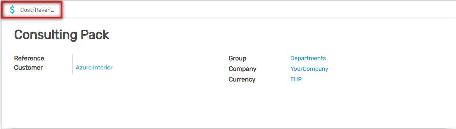Open the EUR currency link
Viewport: 456px width, 129px height.
296,79
